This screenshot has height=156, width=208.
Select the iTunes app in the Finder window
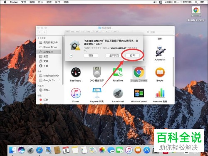[x=76, y=93]
